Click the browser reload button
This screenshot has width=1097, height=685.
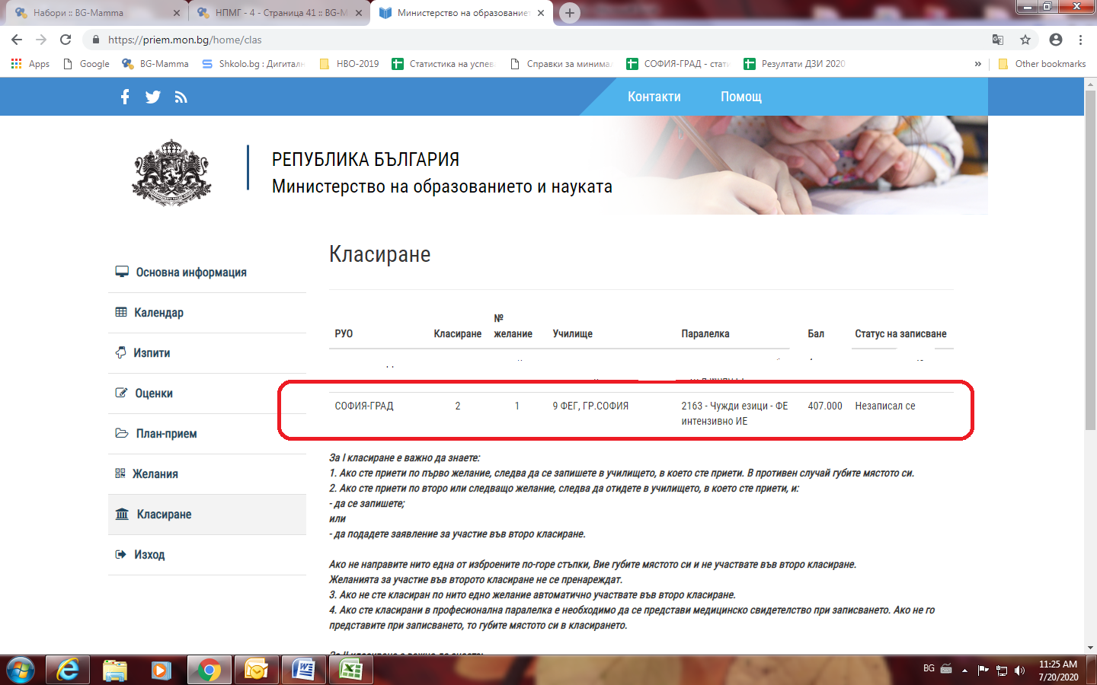tap(66, 40)
